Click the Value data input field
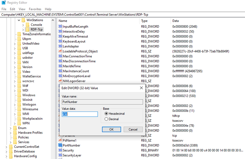 click(x=80, y=114)
